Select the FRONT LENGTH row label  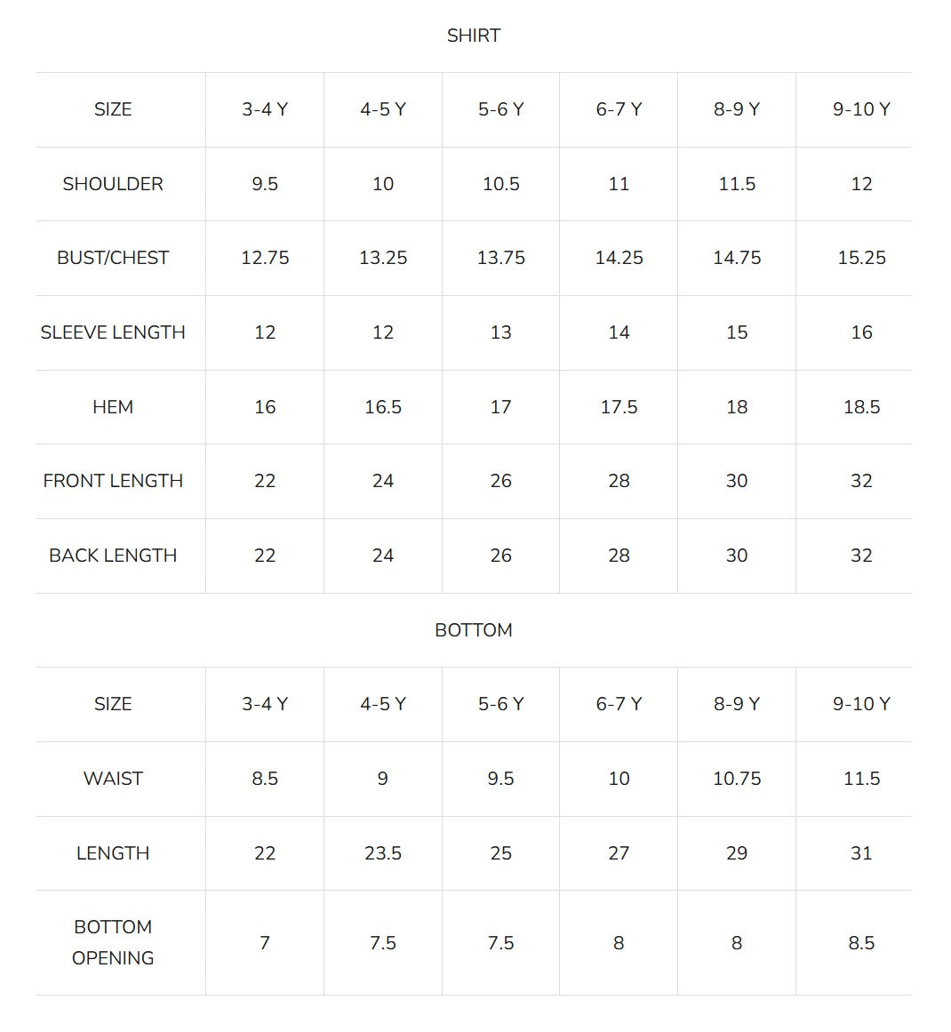coord(113,481)
